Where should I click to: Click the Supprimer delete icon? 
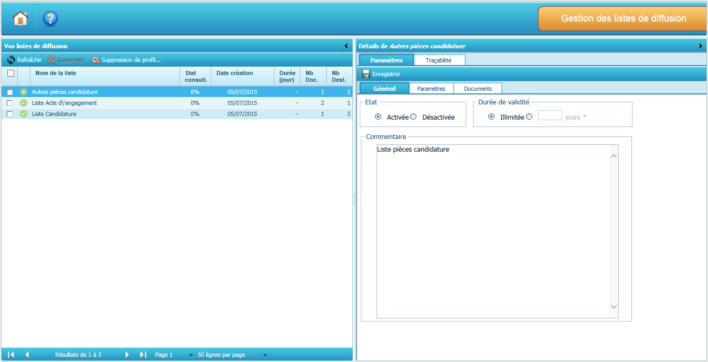tap(51, 60)
